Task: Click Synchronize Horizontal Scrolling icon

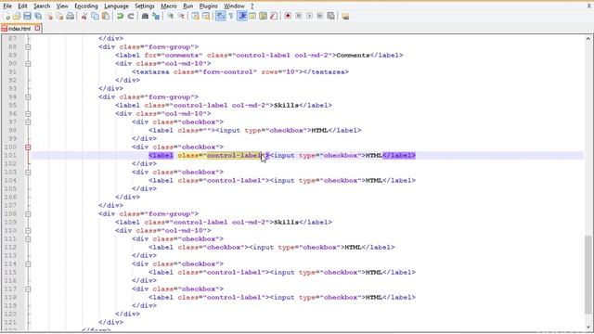Action: coord(206,17)
